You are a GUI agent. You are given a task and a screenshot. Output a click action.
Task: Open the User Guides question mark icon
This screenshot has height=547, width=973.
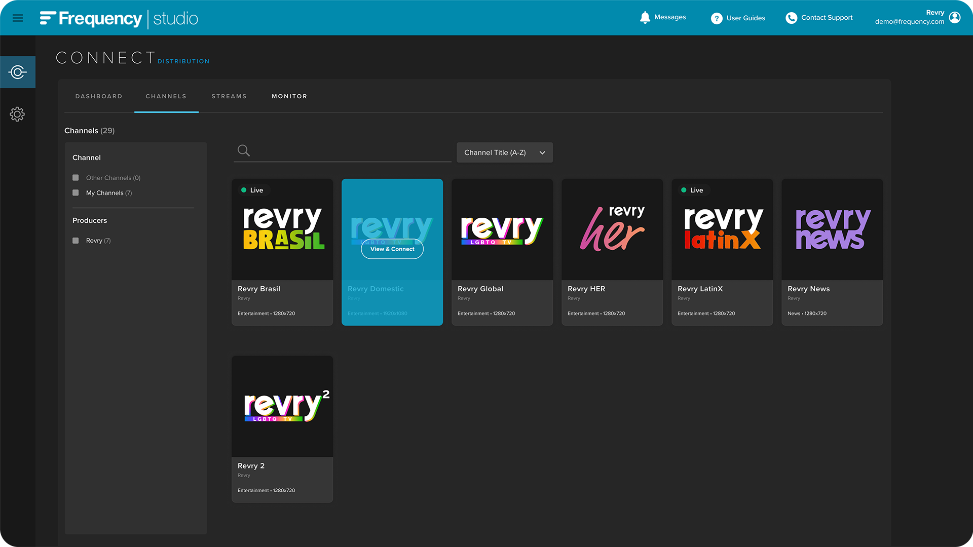pyautogui.click(x=717, y=18)
